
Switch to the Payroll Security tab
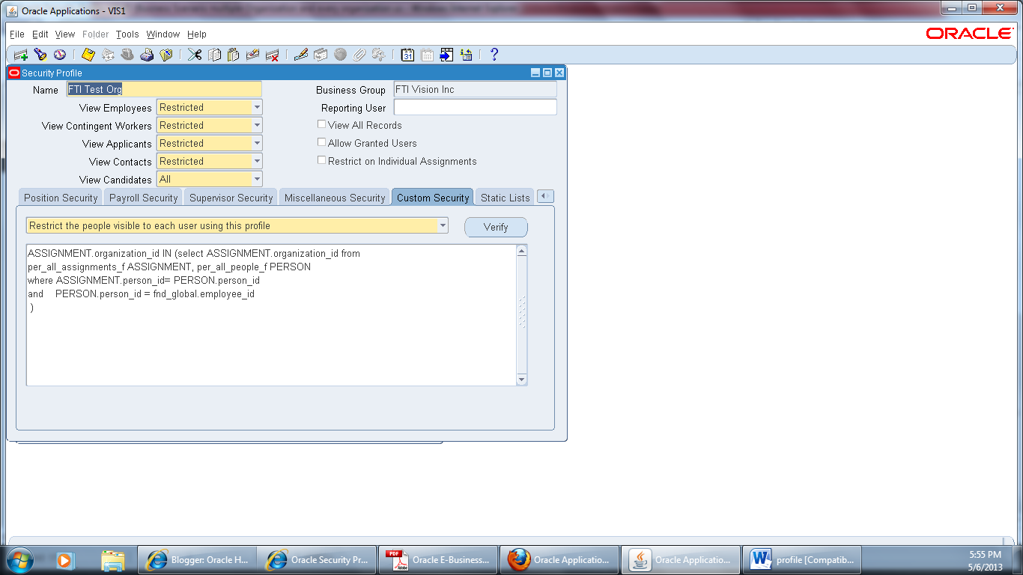coord(143,197)
